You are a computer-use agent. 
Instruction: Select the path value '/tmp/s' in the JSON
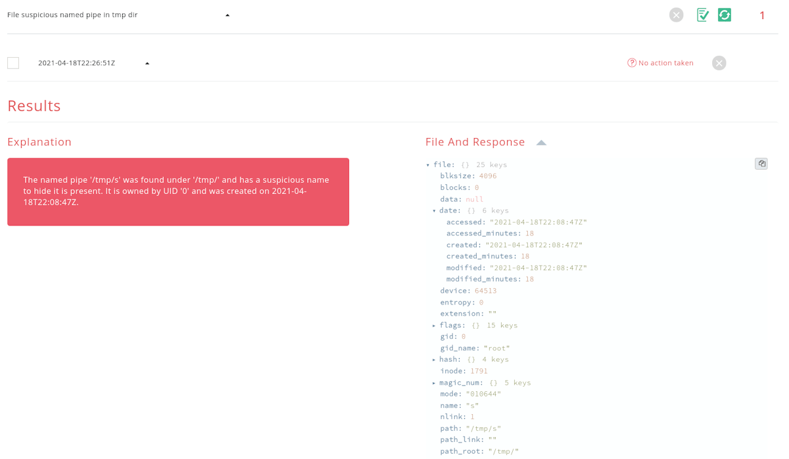point(485,428)
